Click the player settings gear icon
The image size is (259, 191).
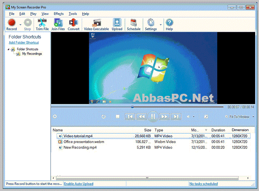pyautogui.click(x=55, y=117)
